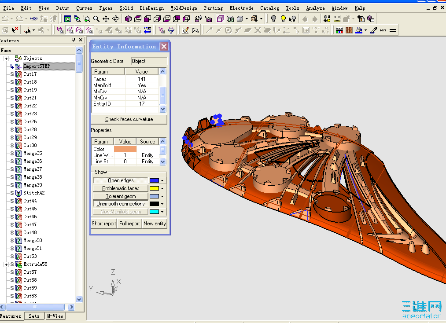Toggle Problematic faces display
Viewport: 446px width, 323px height.
point(120,188)
